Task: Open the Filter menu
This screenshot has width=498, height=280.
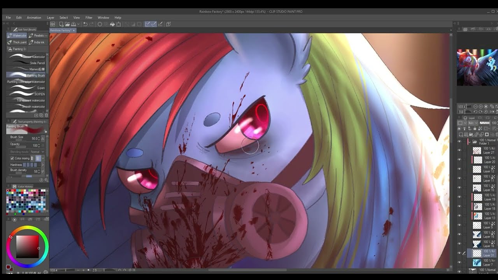Action: click(89, 17)
